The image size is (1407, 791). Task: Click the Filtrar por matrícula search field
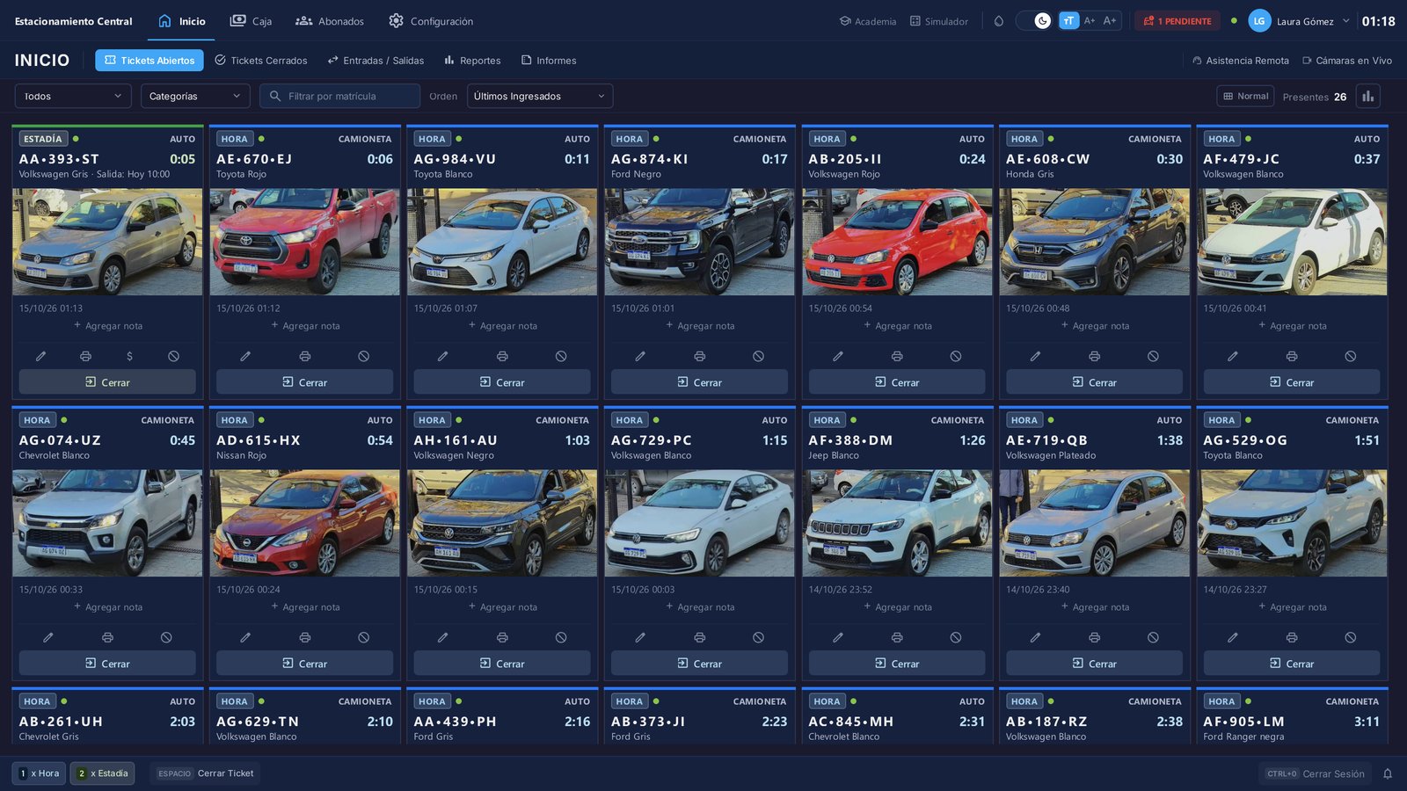pos(339,96)
